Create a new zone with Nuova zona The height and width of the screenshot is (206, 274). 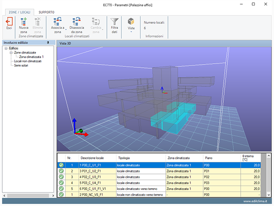(24, 25)
